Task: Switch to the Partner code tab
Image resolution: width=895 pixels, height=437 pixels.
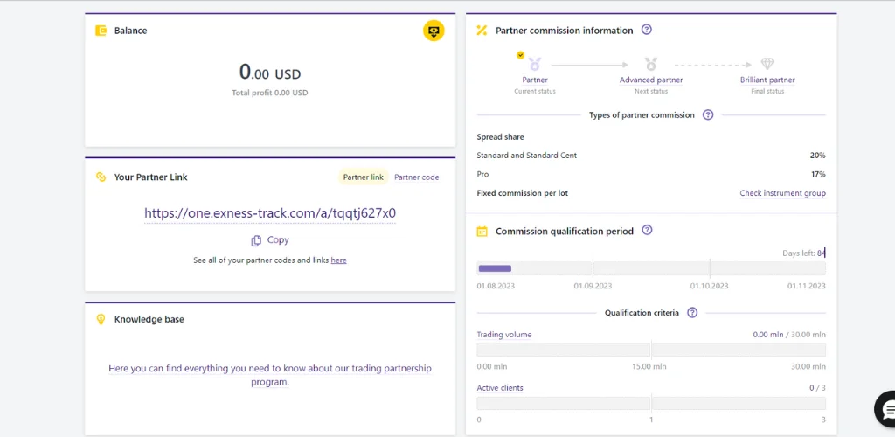Action: [x=416, y=177]
